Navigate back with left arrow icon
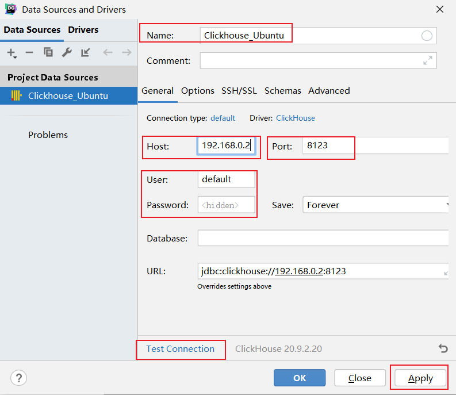456x395 pixels. coord(108,53)
